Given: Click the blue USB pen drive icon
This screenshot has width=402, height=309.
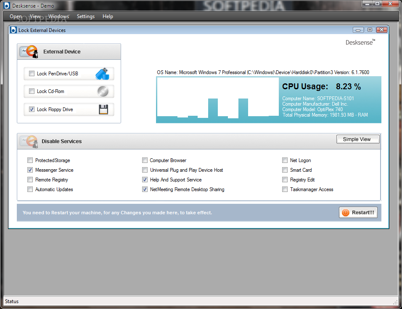Looking at the screenshot, I should click(102, 74).
